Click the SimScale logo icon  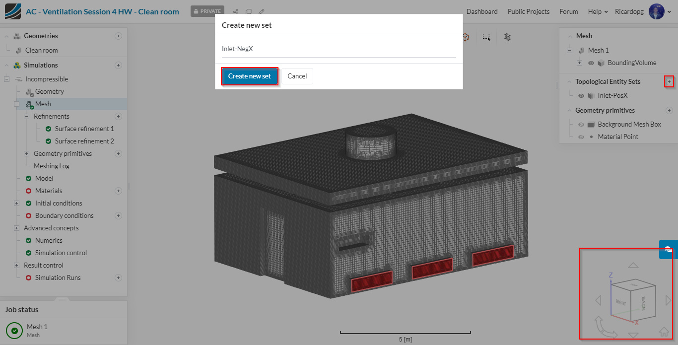[13, 11]
